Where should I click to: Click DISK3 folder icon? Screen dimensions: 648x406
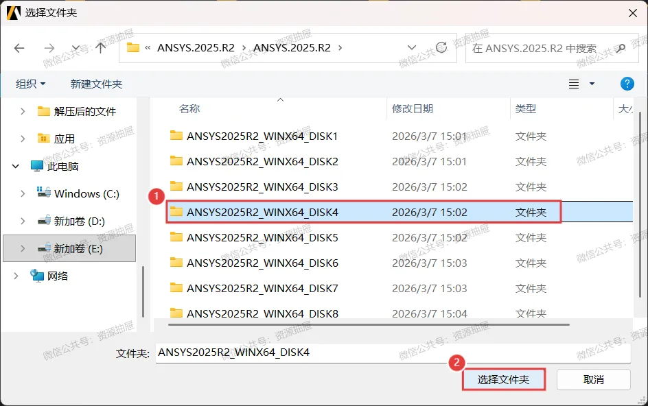[176, 187]
